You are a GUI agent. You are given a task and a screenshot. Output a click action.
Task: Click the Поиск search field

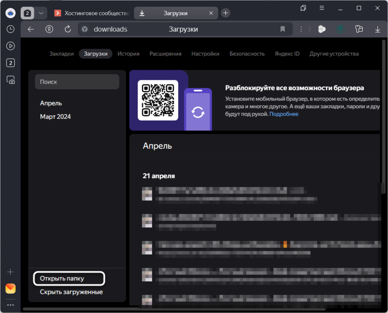(77, 82)
